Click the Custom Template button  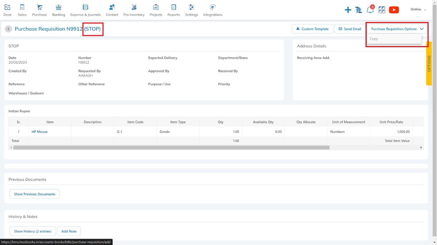(312, 29)
